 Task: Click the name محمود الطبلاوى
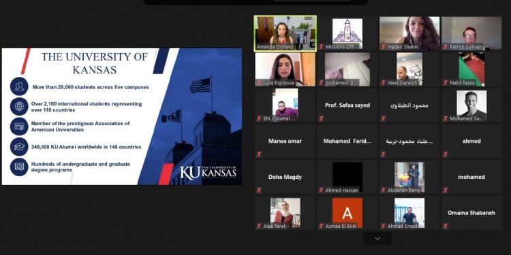click(x=409, y=105)
